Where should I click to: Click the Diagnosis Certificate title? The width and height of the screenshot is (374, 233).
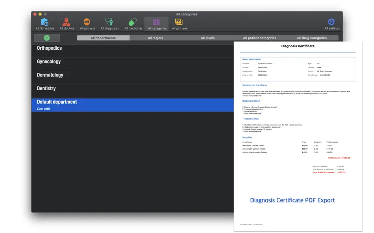point(298,46)
